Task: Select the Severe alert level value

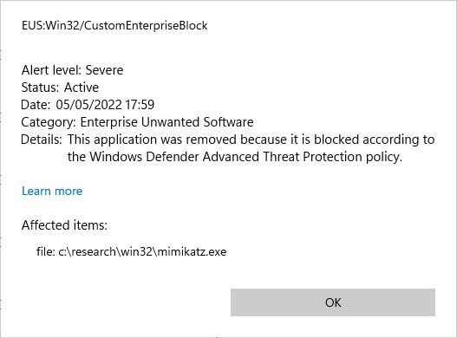Action: 104,70
